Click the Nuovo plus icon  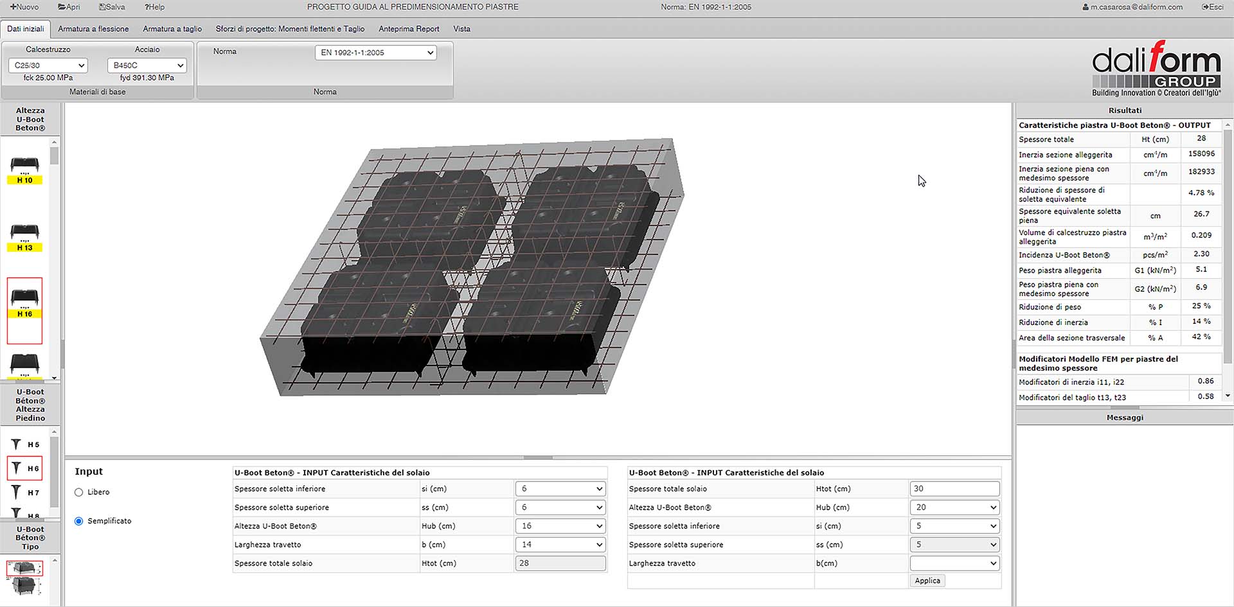pos(13,7)
